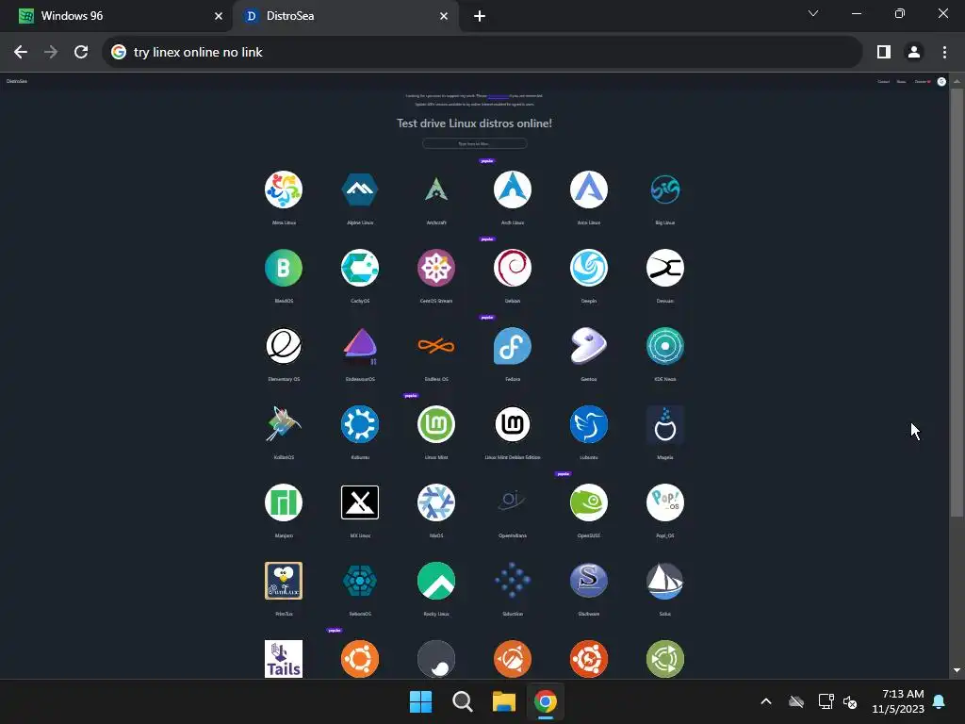The height and width of the screenshot is (724, 965).
Task: Launch the Elementary OS icon
Action: pyautogui.click(x=284, y=346)
